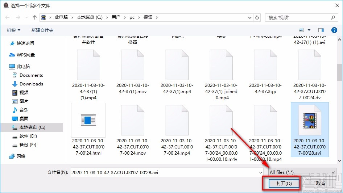The image size is (343, 193).
Task: Expand the address bar history dropdown
Action: tap(249, 17)
